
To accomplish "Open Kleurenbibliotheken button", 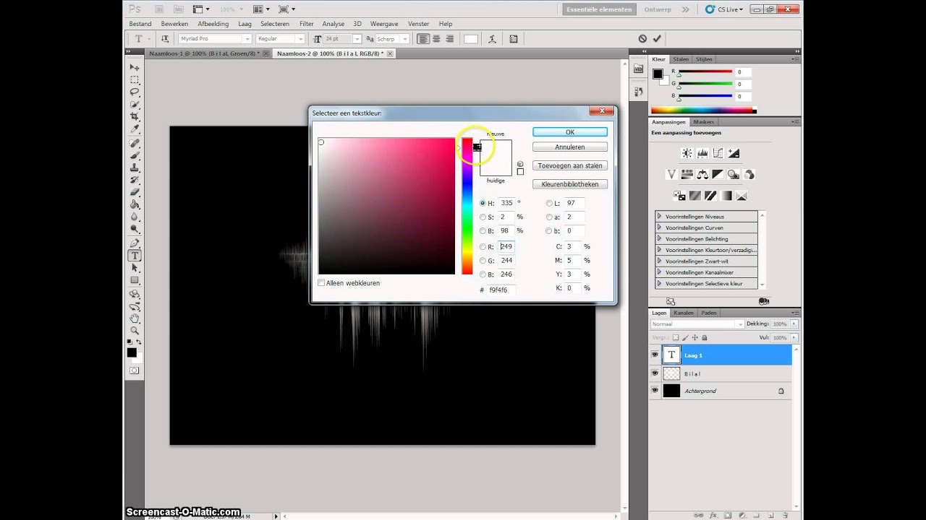I will click(570, 184).
